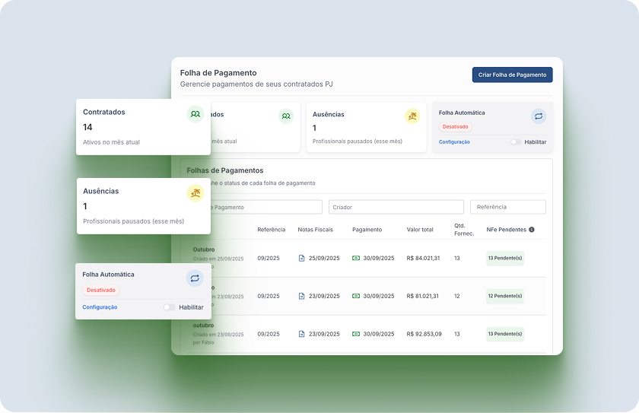Click contractors icon in floating Contratados card
The width and height of the screenshot is (639, 413).
tap(196, 114)
